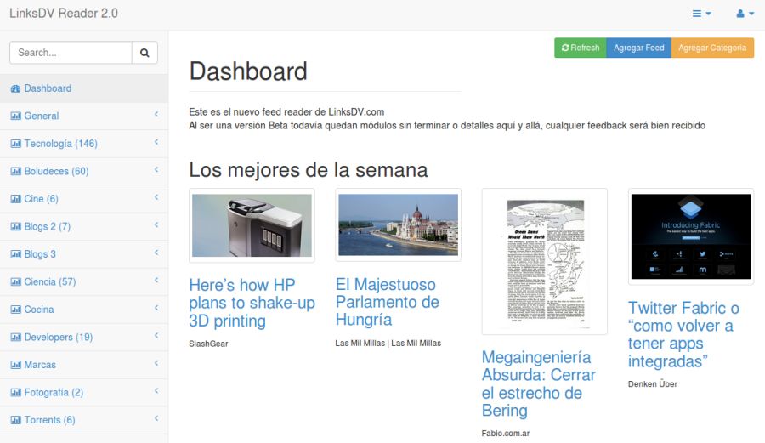The image size is (765, 443).
Task: Click the Los mejores de la semana heading
Action: [309, 170]
